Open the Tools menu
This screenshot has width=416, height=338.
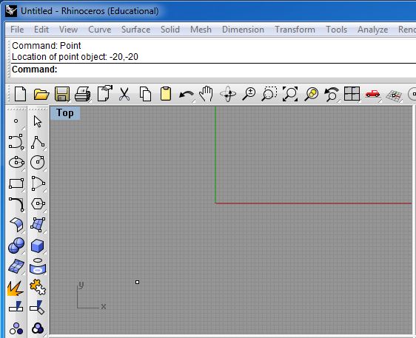click(336, 30)
